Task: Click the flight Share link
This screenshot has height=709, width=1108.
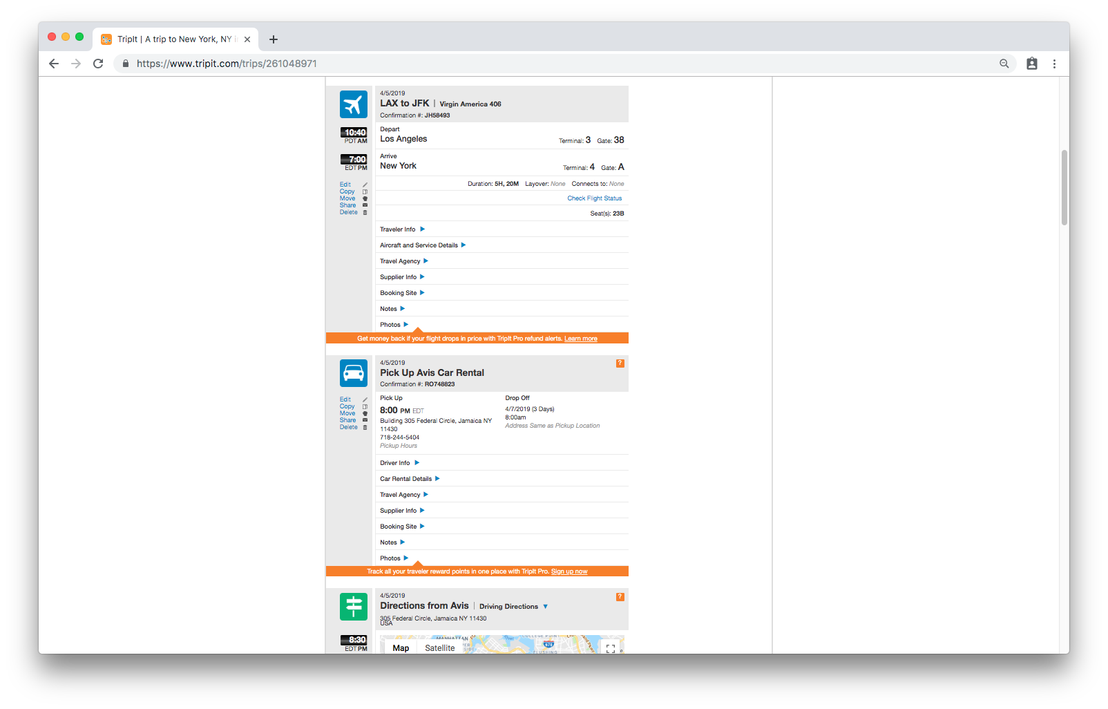Action: point(347,205)
